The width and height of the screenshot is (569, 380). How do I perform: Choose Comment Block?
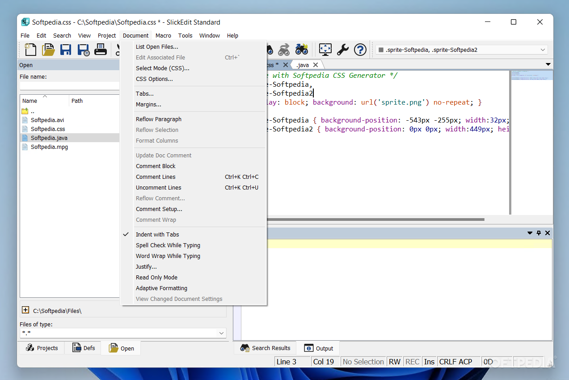click(156, 166)
